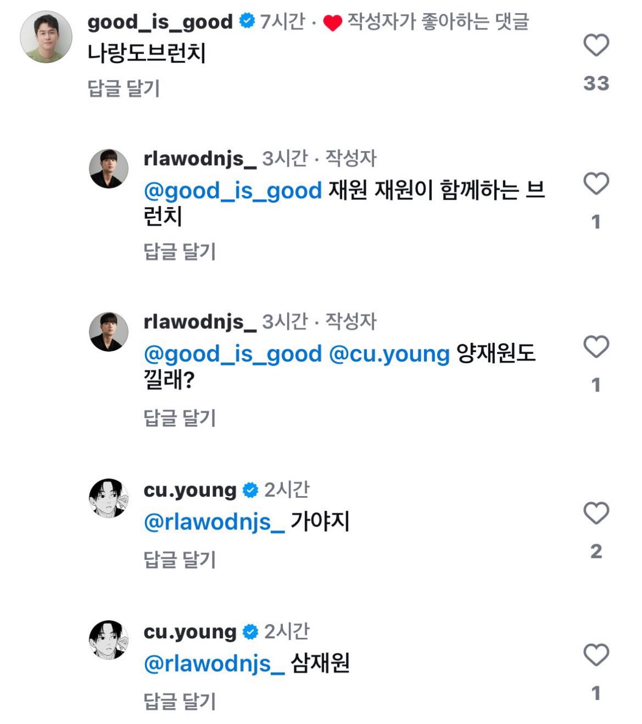This screenshot has width=642, height=724.
Task: Open the rlawodnjs_ username on the '양재원도 낄래?' reply
Action: (199, 322)
